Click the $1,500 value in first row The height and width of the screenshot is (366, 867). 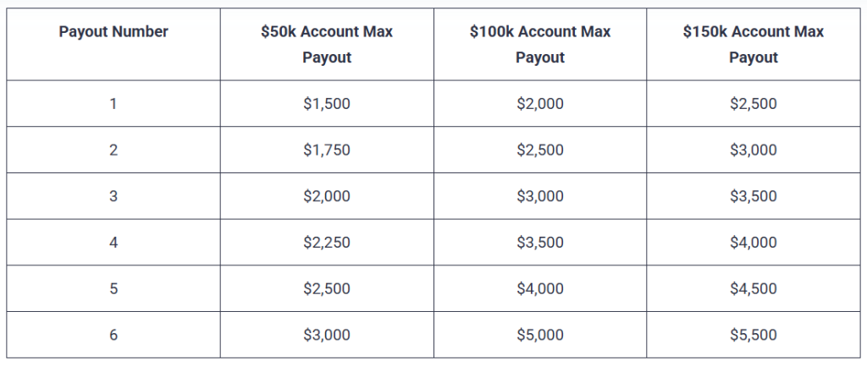click(327, 104)
